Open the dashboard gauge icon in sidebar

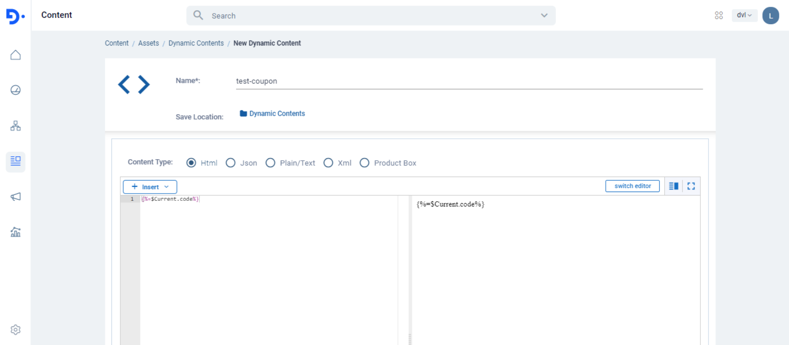(16, 90)
